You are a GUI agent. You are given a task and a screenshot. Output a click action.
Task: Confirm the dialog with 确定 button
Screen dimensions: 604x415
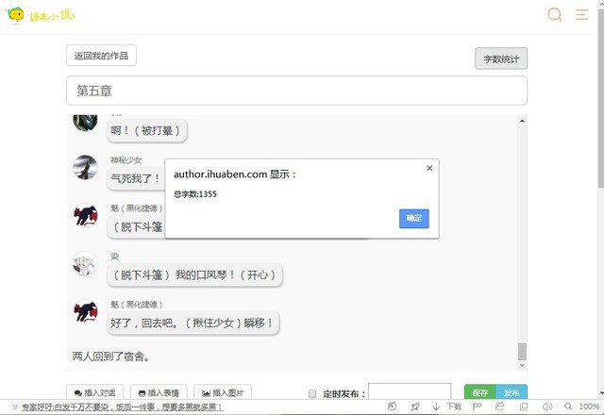pos(413,218)
